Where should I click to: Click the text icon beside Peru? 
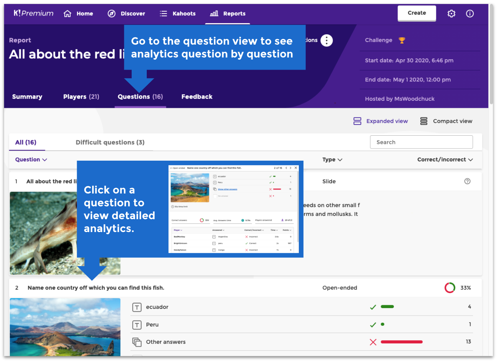point(137,325)
